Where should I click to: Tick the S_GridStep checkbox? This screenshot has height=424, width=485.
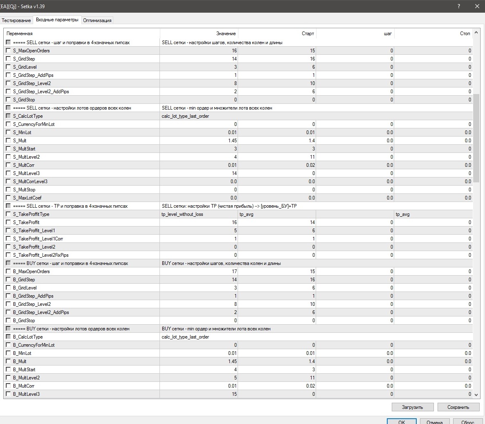click(8, 58)
